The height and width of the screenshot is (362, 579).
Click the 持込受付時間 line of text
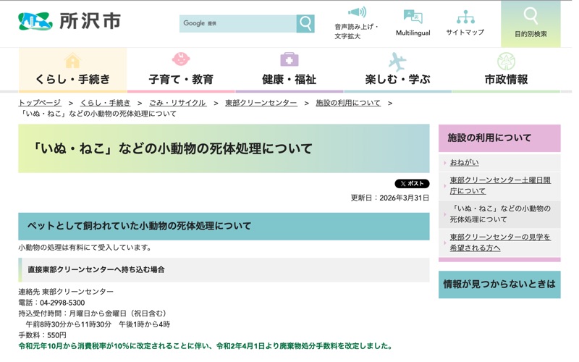pyautogui.click(x=94, y=313)
